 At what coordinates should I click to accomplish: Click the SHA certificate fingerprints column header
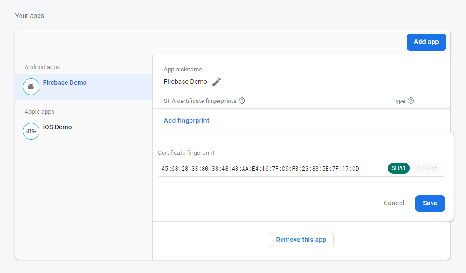pos(200,101)
